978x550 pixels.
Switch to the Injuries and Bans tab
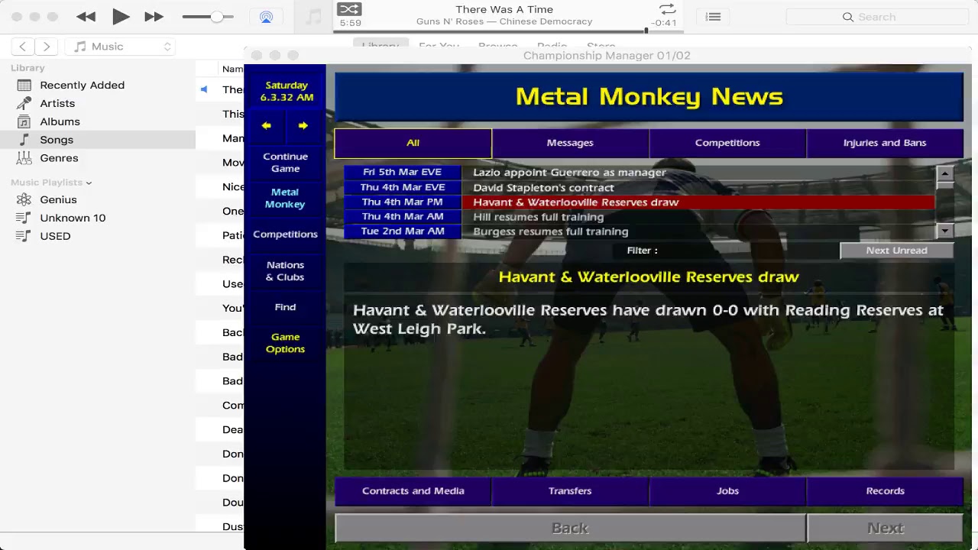coord(885,143)
